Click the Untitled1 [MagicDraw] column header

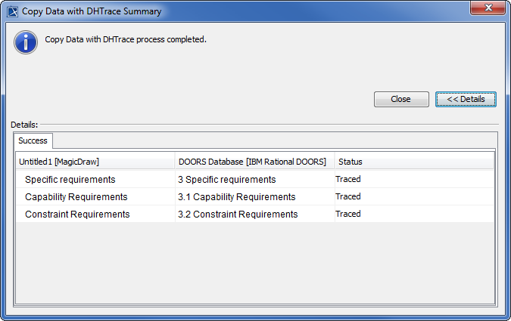[x=59, y=162]
